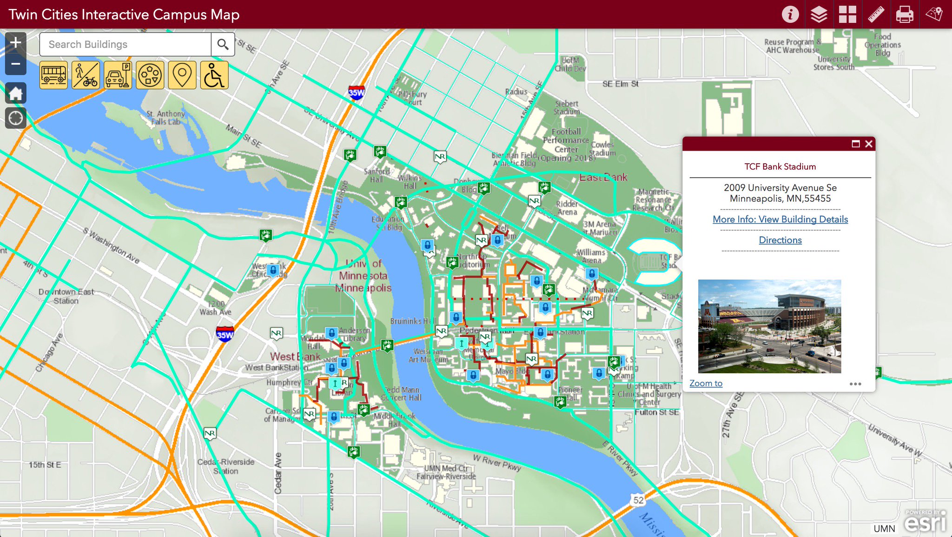Click the bike lock marker near Williams Arena
The width and height of the screenshot is (952, 537).
592,274
